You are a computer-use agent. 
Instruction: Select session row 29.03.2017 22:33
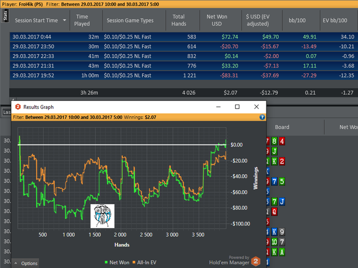click(184, 56)
